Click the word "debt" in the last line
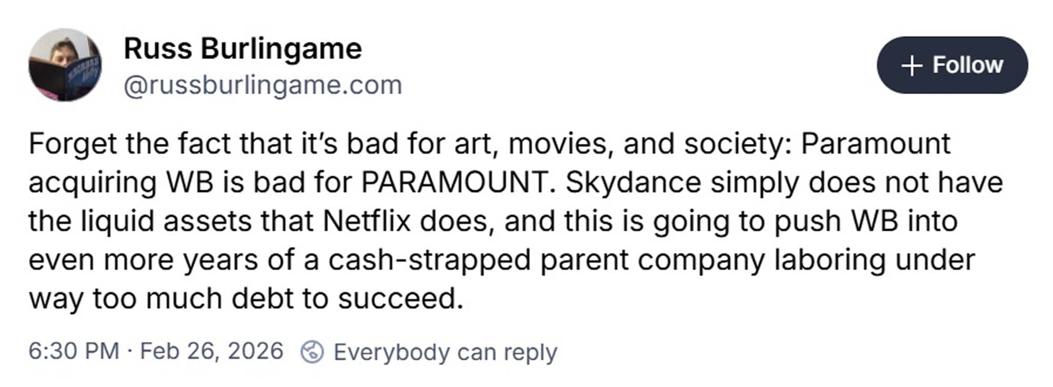 [262, 299]
